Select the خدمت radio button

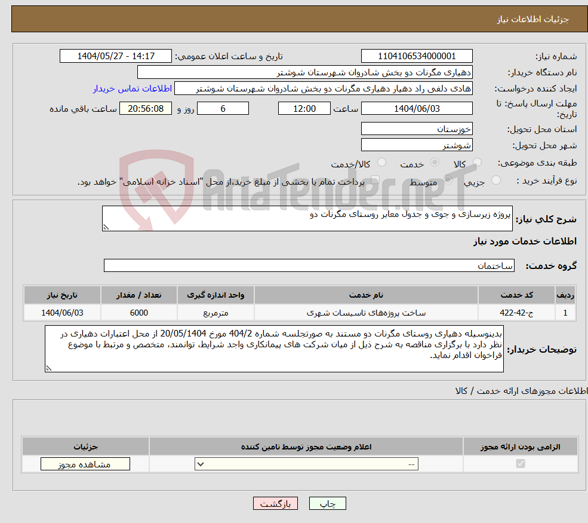coord(435,162)
